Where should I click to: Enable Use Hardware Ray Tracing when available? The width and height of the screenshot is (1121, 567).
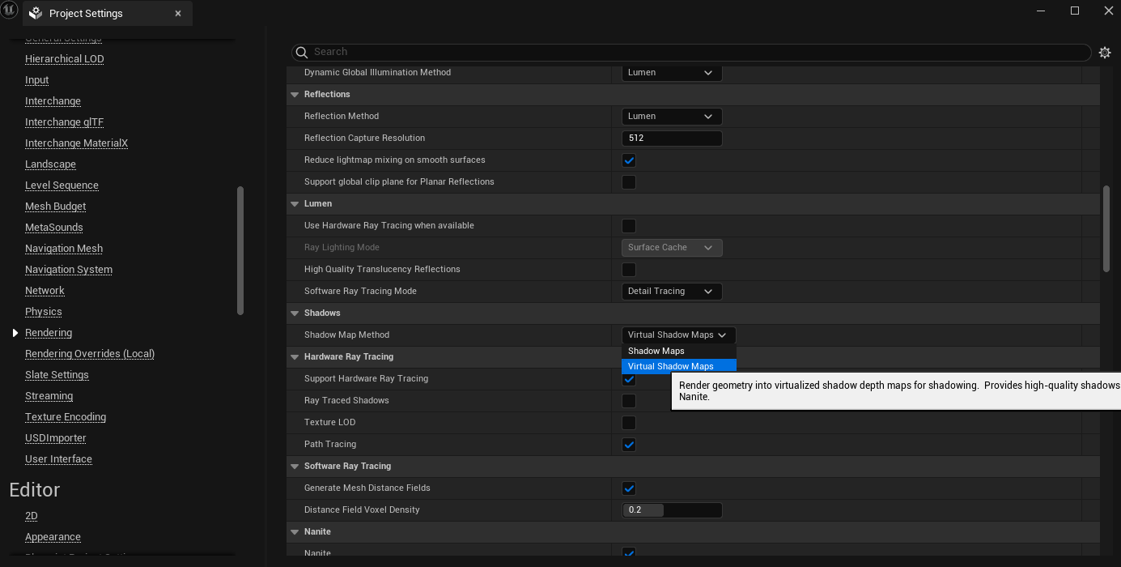[629, 226]
